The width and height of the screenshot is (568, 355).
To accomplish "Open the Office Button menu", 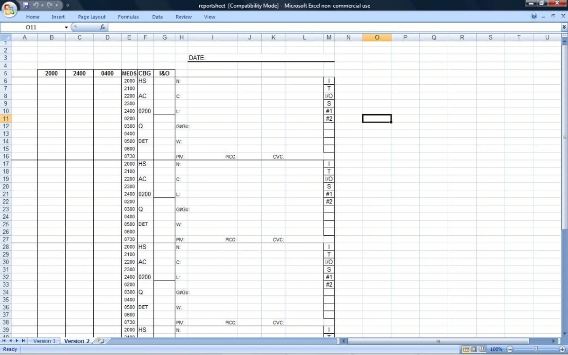I will point(9,9).
